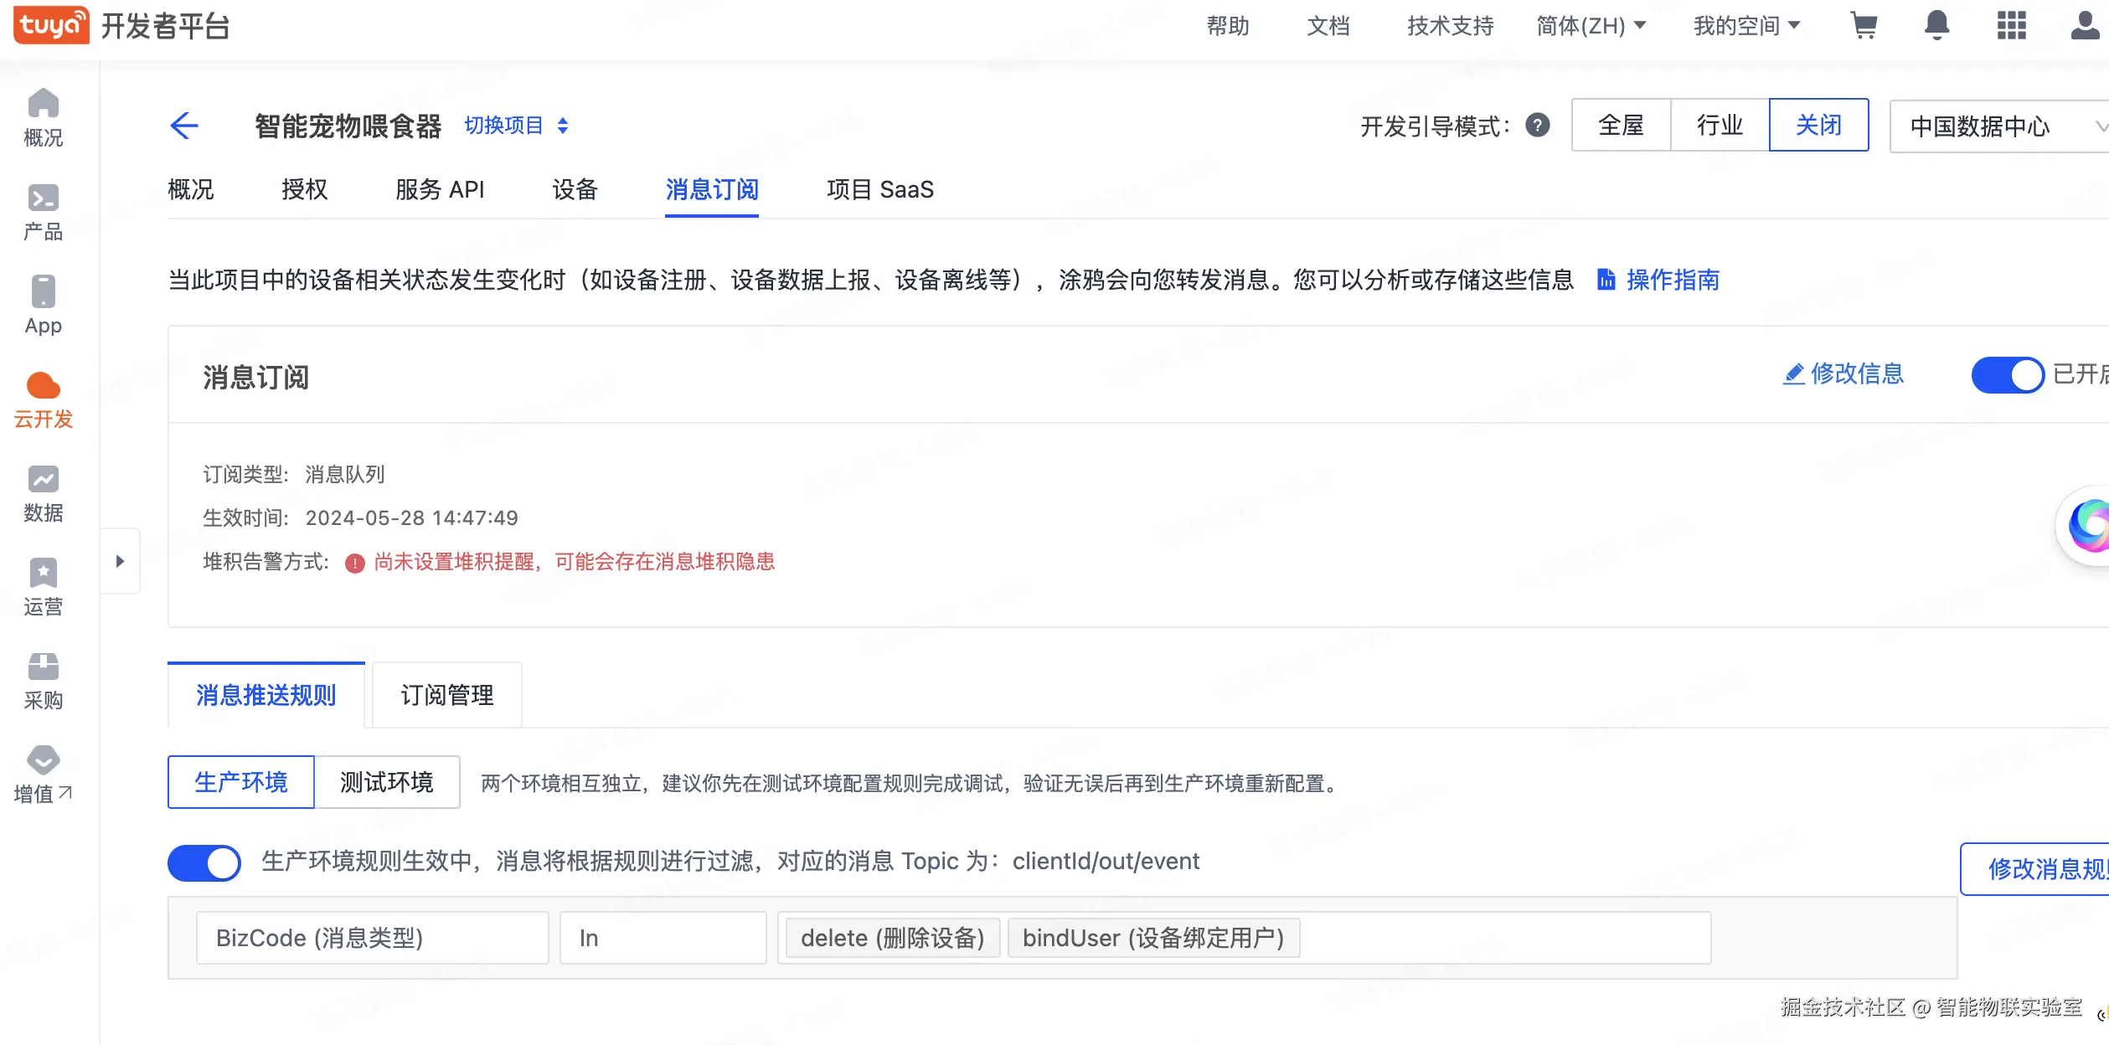Open 云开发 in the sidebar

44,400
